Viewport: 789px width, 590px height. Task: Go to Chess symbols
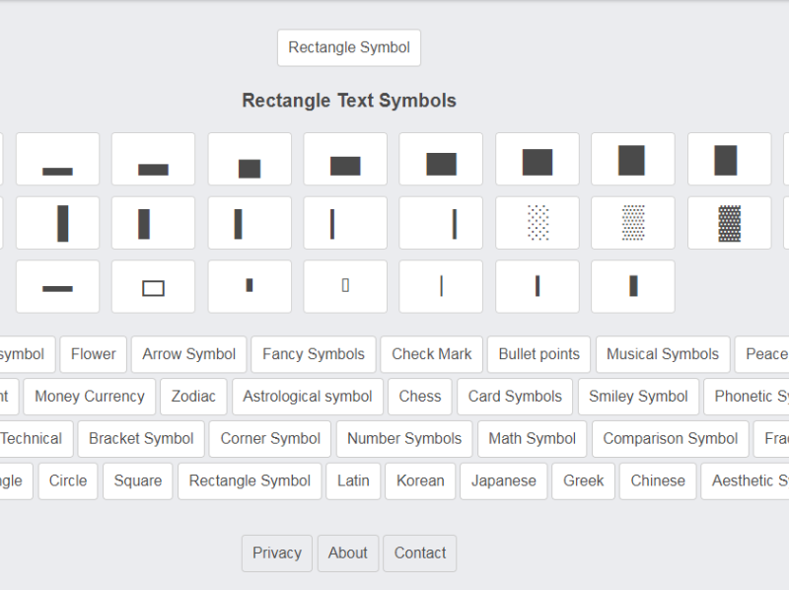(420, 397)
